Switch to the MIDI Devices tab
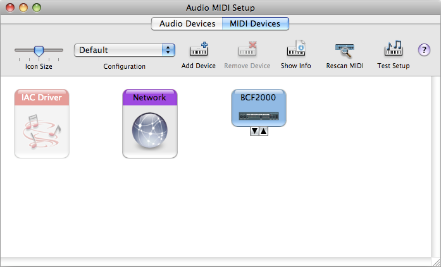This screenshot has height=267, width=441. click(x=256, y=23)
